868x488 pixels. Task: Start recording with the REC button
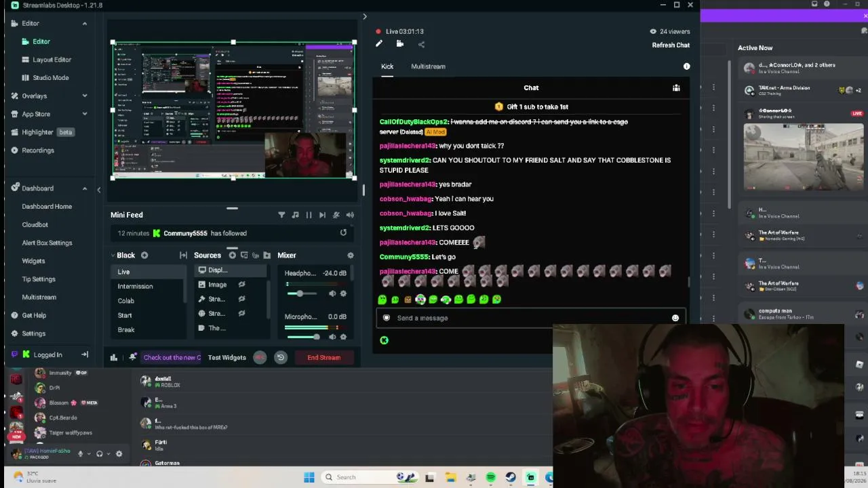coord(260,358)
